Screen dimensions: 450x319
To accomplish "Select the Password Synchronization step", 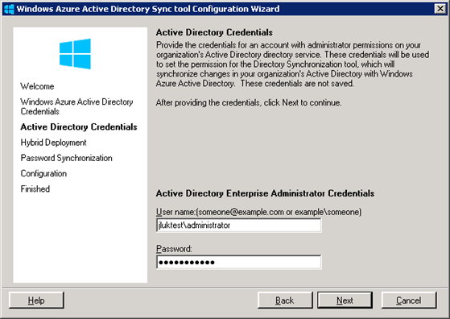I will click(x=66, y=158).
